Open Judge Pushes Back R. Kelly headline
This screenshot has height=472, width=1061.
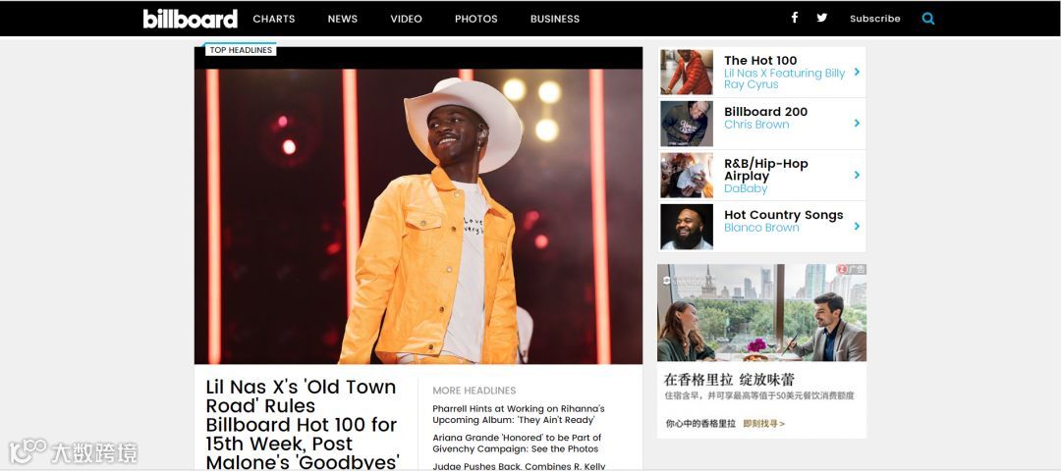(x=519, y=466)
